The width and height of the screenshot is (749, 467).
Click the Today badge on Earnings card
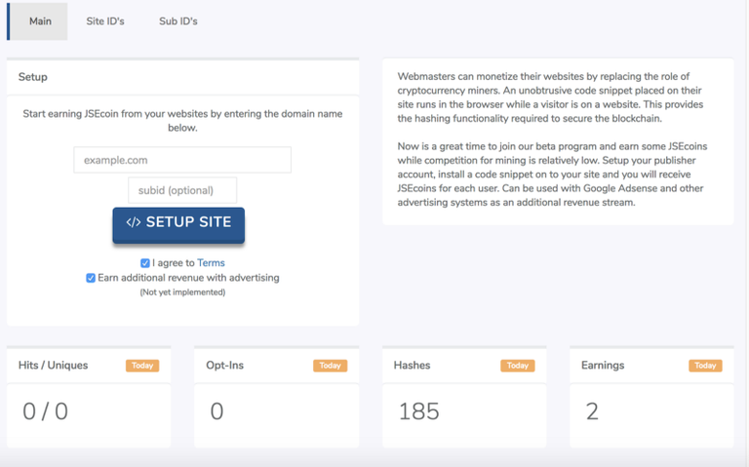pos(704,366)
